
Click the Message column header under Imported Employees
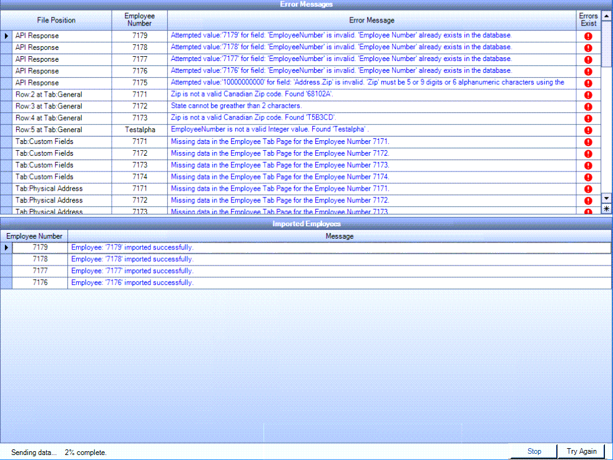[340, 236]
